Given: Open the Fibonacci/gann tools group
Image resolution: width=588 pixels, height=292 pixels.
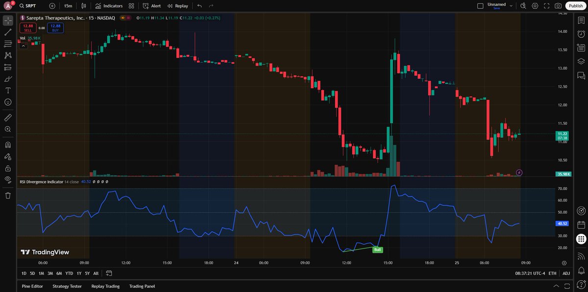Looking at the screenshot, I should click(x=8, y=44).
